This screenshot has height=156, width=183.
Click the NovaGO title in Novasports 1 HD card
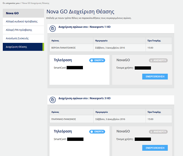pos(123,60)
